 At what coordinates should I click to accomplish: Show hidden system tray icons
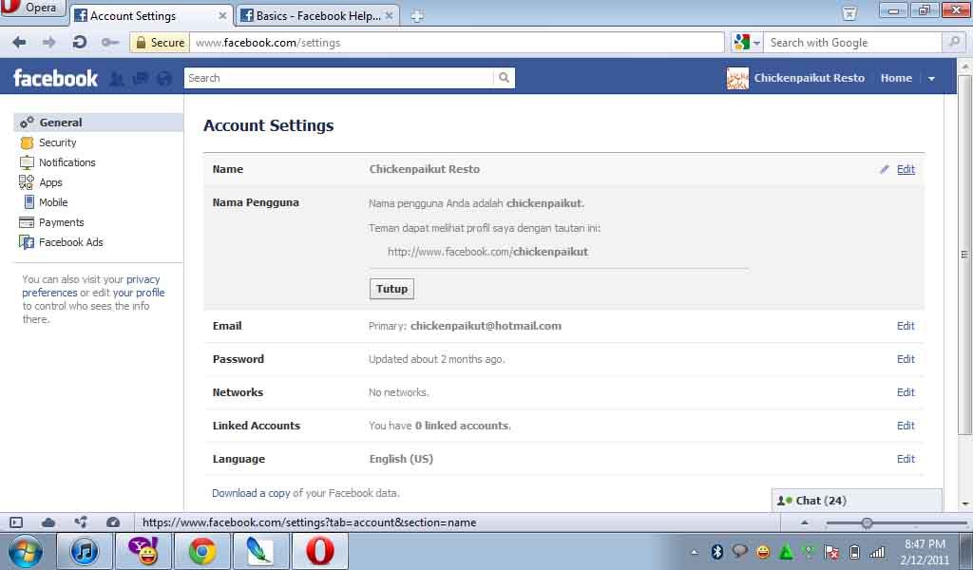click(695, 551)
